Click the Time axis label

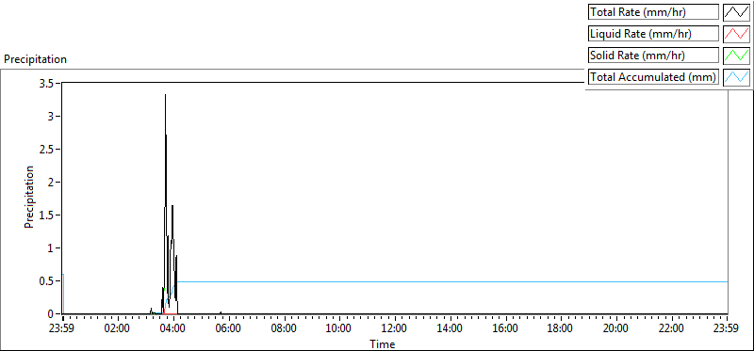coord(383,344)
